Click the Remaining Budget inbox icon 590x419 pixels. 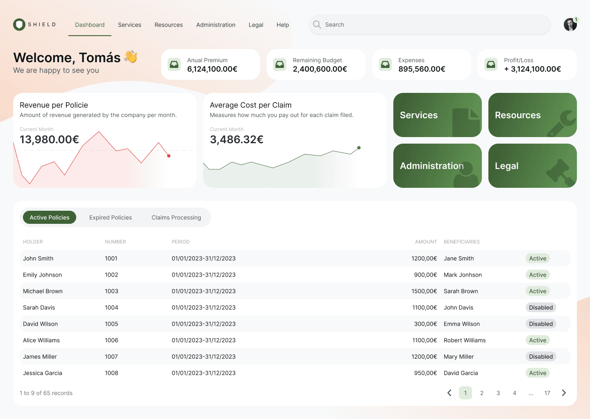280,64
